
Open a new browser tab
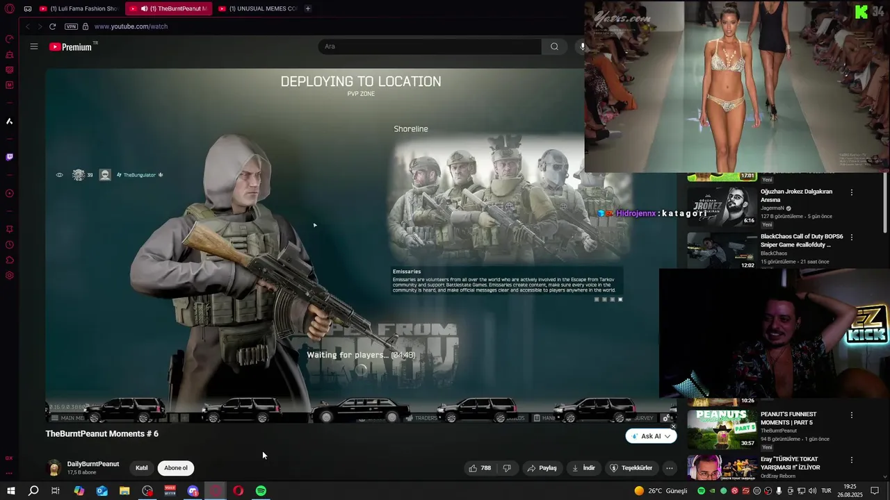coord(308,8)
